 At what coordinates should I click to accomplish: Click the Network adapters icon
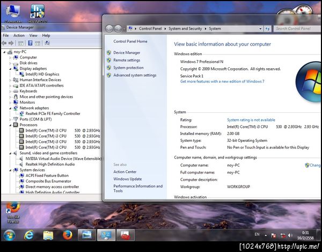tap(16, 108)
